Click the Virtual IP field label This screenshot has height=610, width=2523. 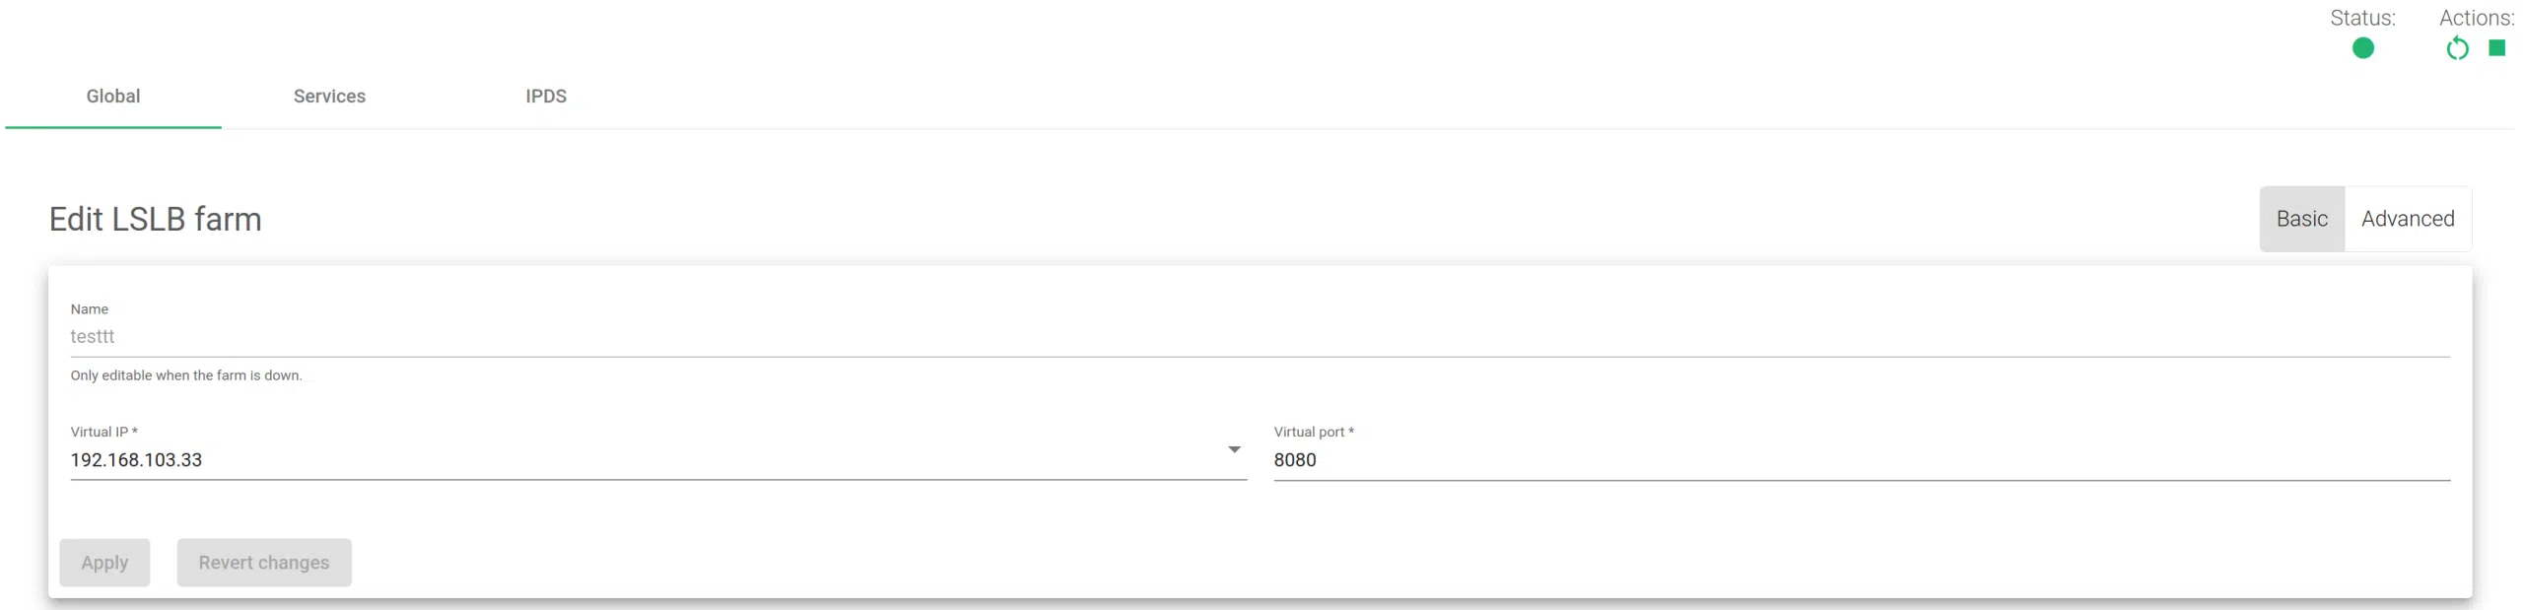pos(103,432)
